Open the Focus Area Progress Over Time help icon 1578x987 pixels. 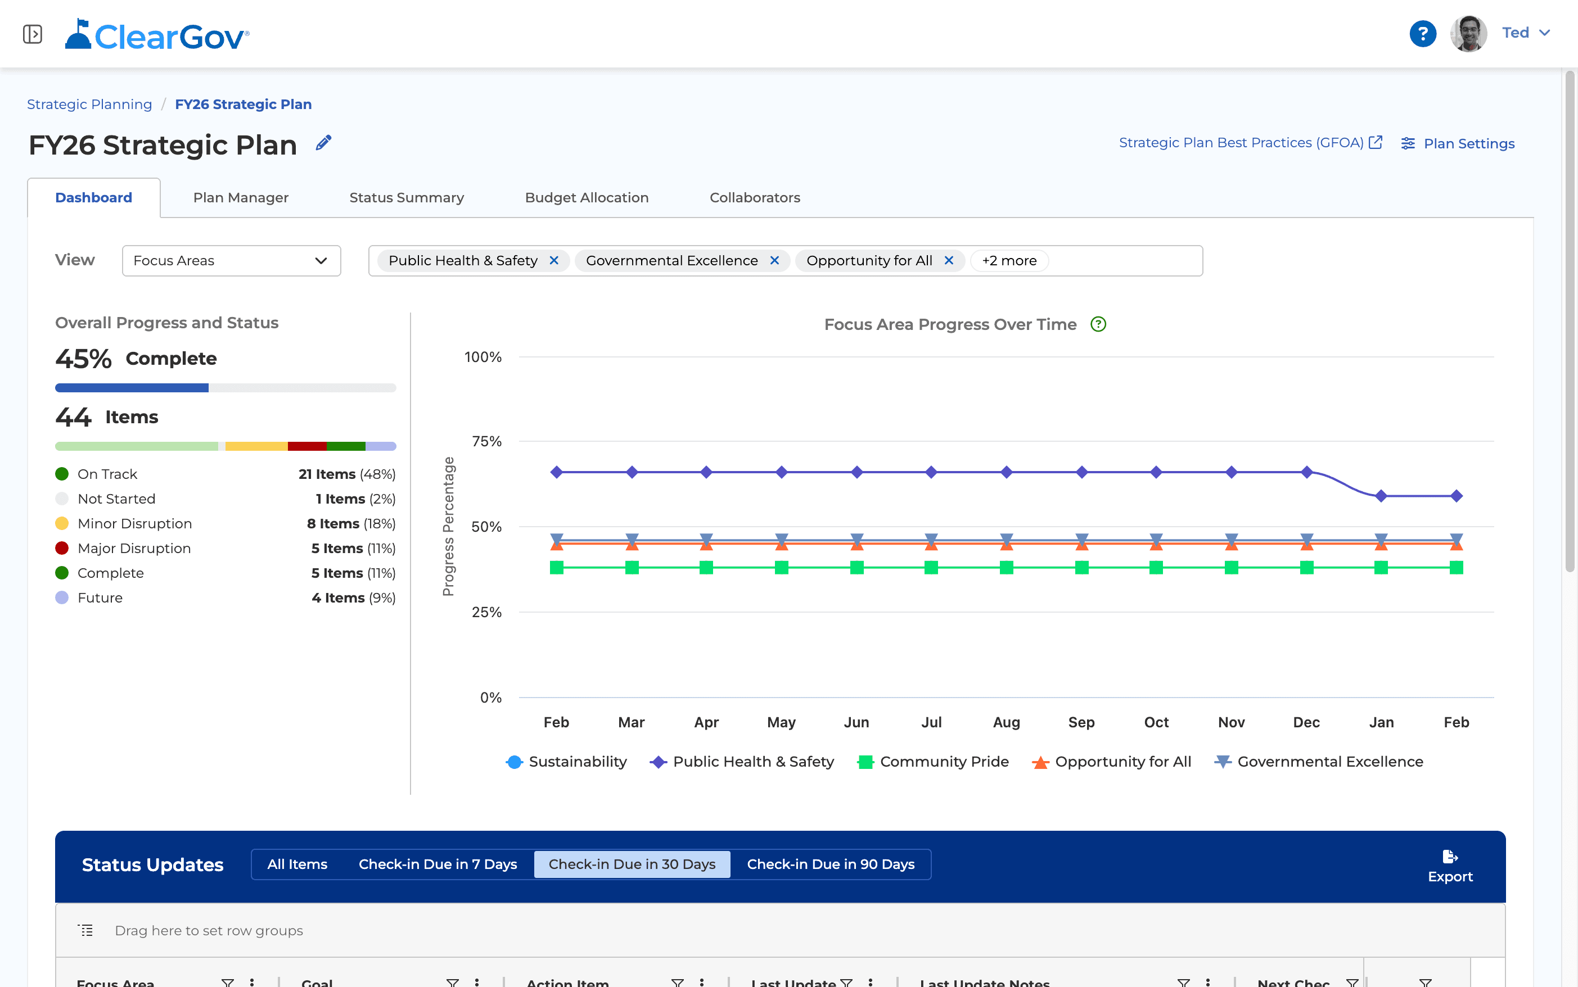point(1098,324)
